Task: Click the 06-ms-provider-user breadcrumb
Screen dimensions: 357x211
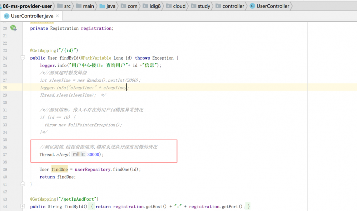Action: pos(27,6)
